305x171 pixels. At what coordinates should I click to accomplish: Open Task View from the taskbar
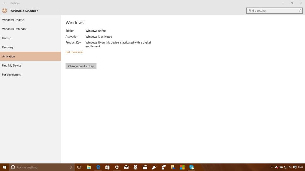(x=79, y=167)
